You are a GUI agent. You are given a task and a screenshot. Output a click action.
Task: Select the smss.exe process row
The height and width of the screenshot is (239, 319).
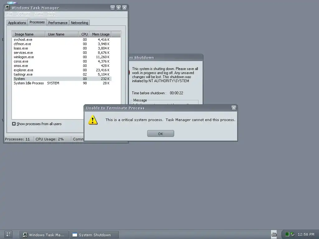[62, 66]
